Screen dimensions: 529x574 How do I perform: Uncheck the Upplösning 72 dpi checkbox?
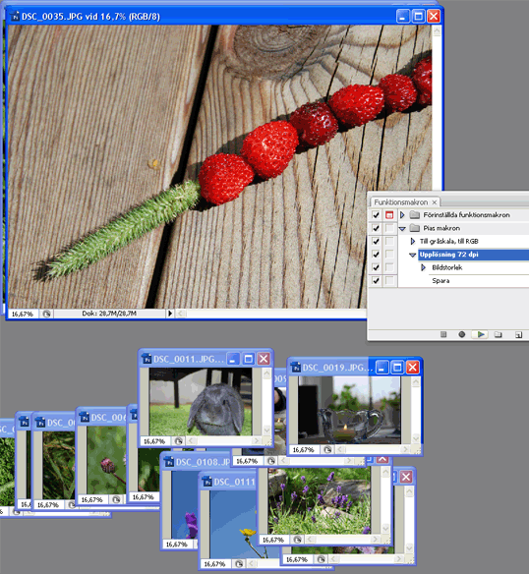coord(376,255)
